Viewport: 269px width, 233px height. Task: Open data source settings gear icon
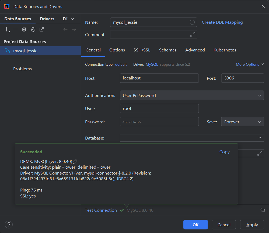33,29
